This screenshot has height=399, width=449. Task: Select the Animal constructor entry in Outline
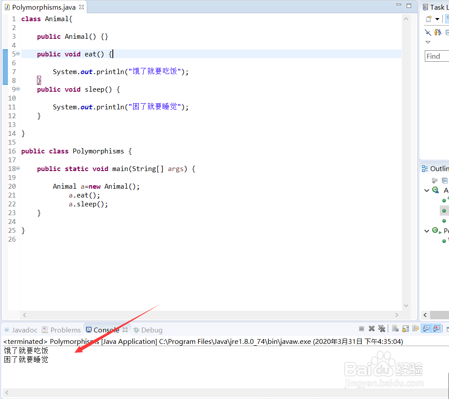(445, 200)
